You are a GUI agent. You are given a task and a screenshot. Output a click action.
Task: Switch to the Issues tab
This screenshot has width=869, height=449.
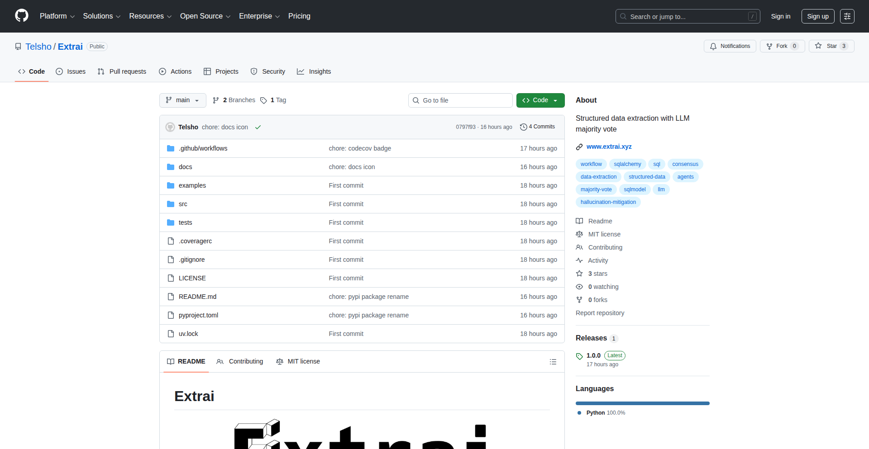point(71,71)
